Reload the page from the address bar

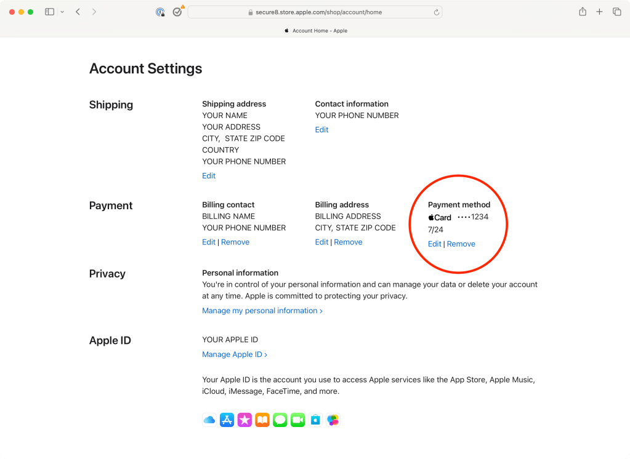pos(437,12)
